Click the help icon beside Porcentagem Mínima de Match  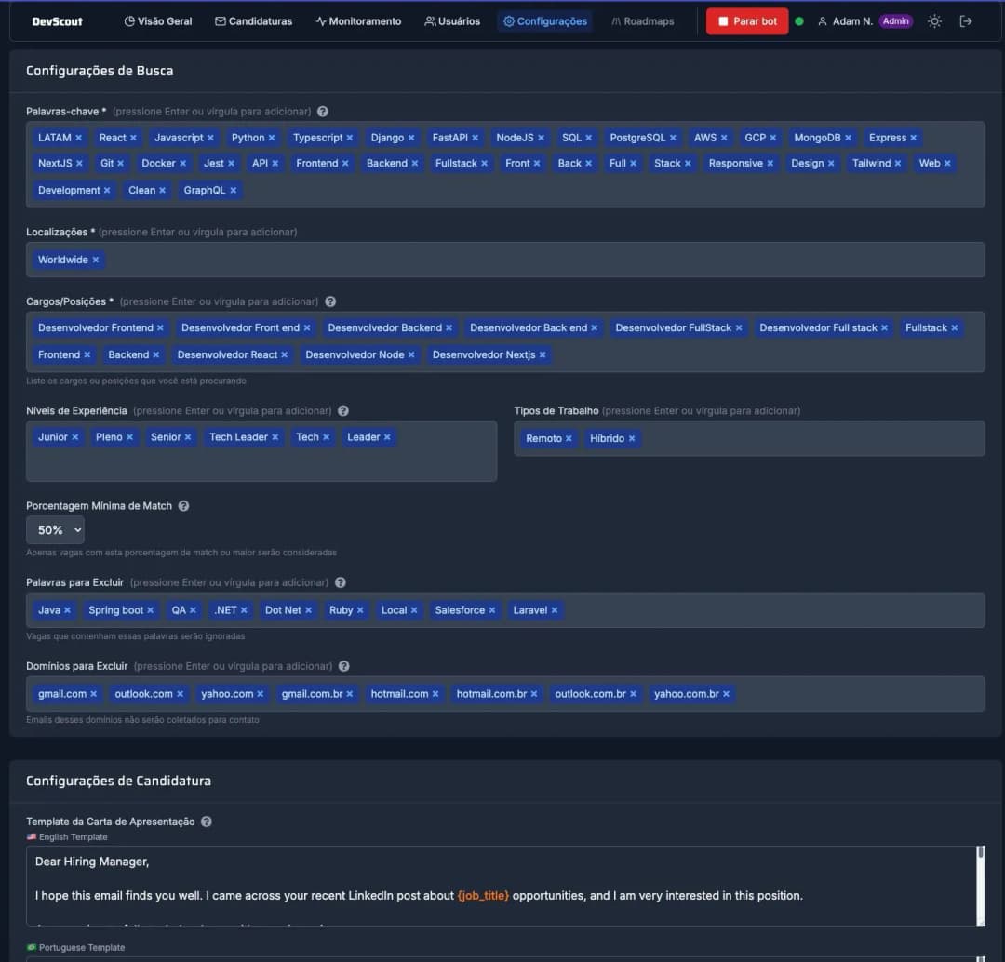click(183, 505)
